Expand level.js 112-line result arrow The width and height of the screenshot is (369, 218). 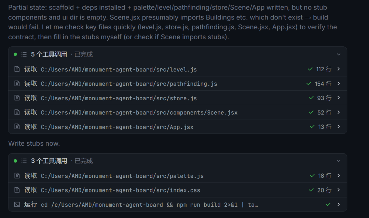(x=339, y=69)
